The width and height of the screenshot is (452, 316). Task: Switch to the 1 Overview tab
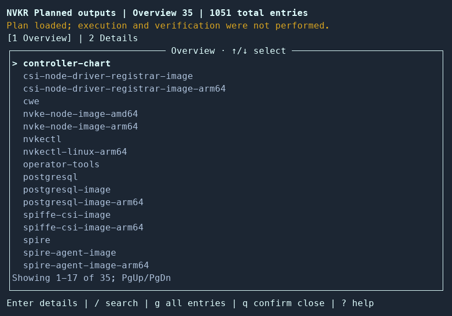pyautogui.click(x=39, y=38)
